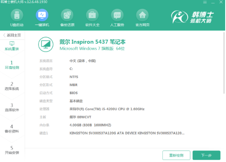226x162 pixels.
Task: Click the computer monitor icon beside Dell Inspiron
Action: click(46, 45)
